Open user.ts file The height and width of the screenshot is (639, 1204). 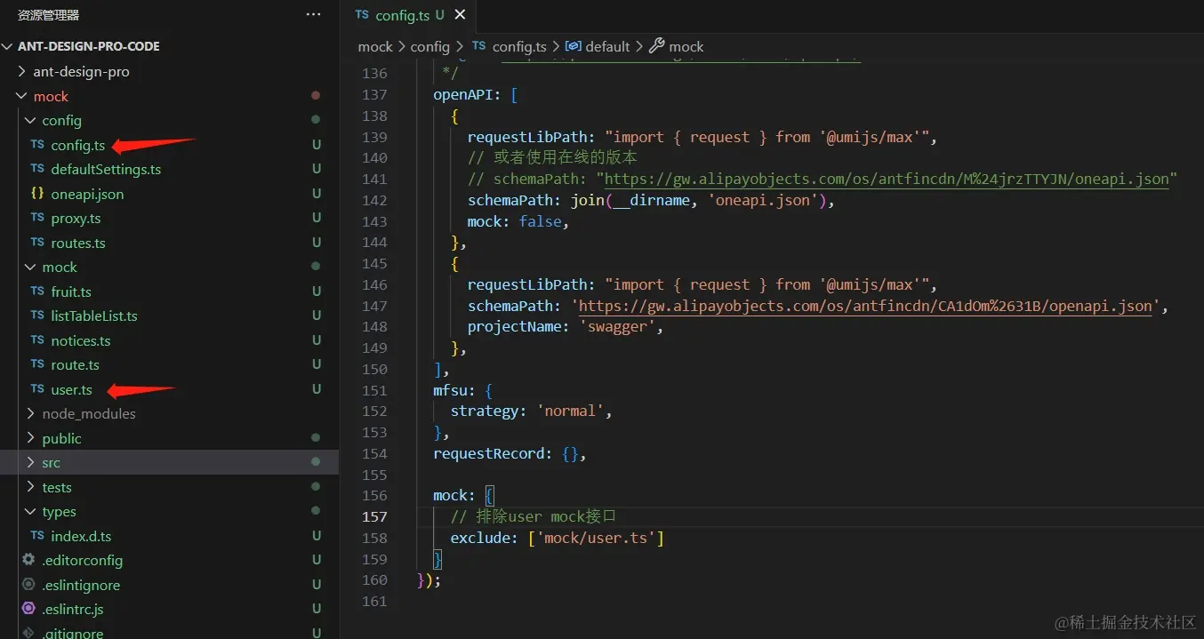(x=71, y=389)
